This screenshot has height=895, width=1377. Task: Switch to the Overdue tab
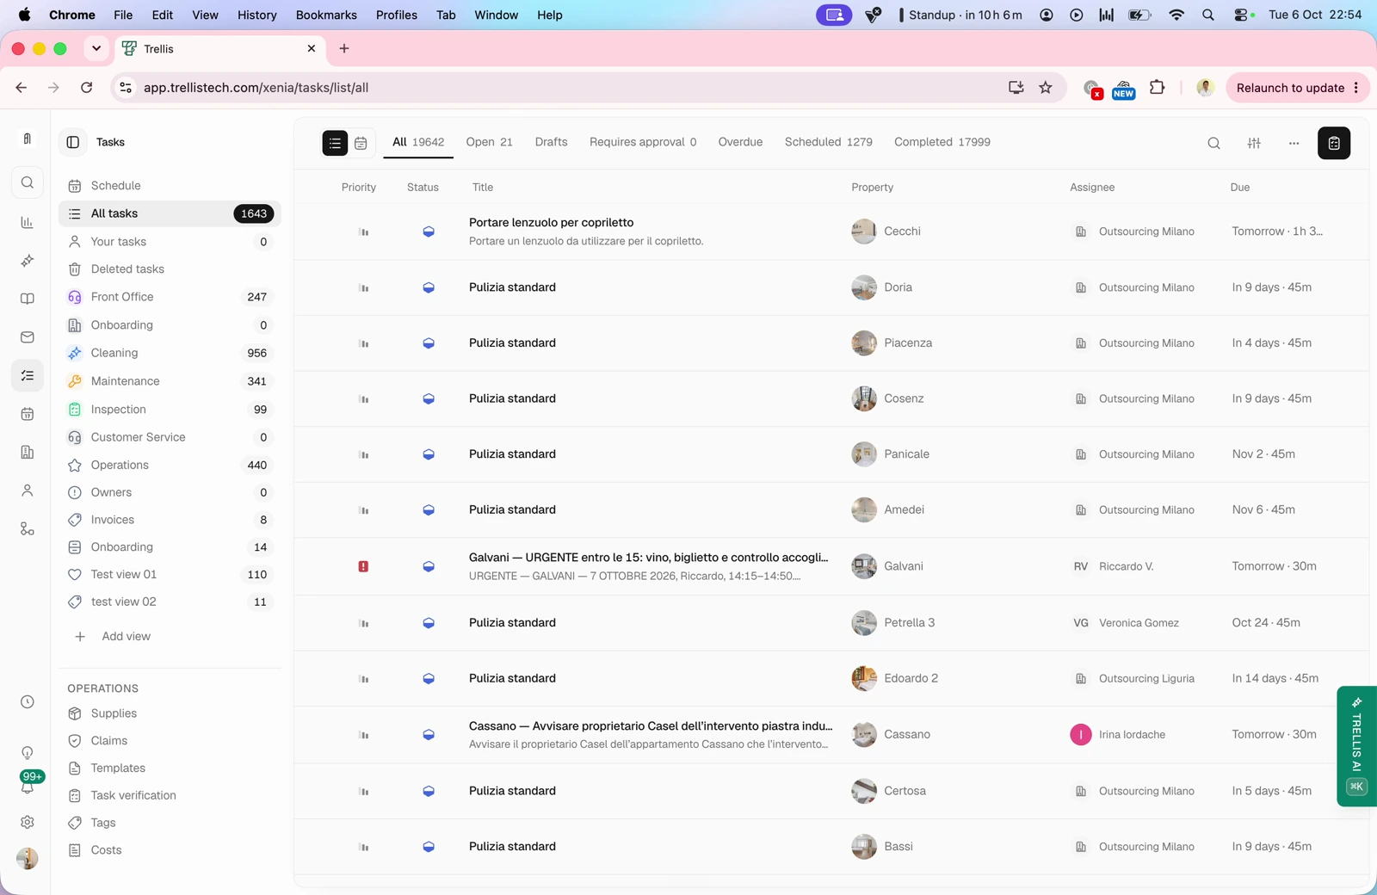coord(740,142)
